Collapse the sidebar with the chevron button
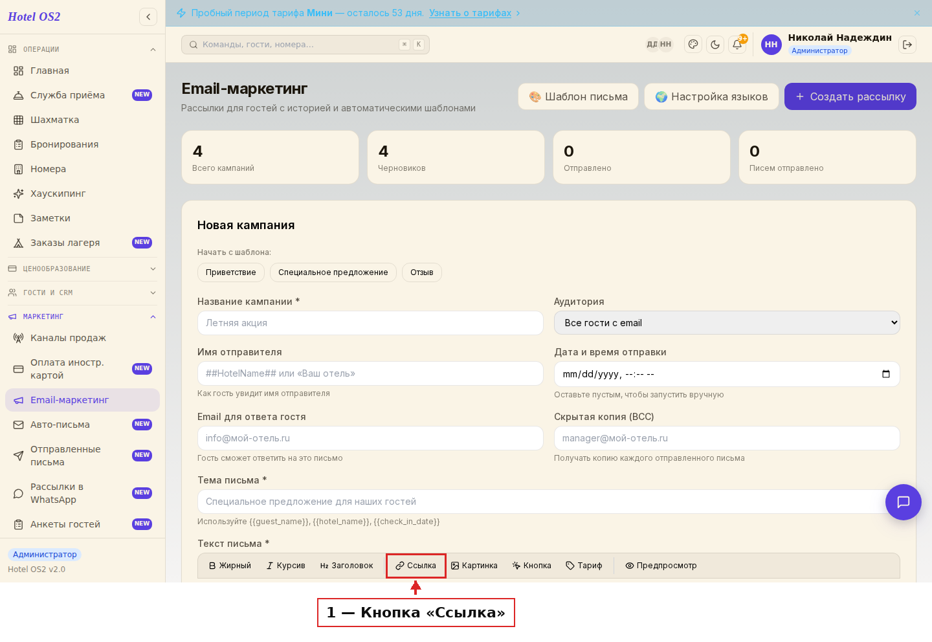932x642 pixels. (148, 17)
